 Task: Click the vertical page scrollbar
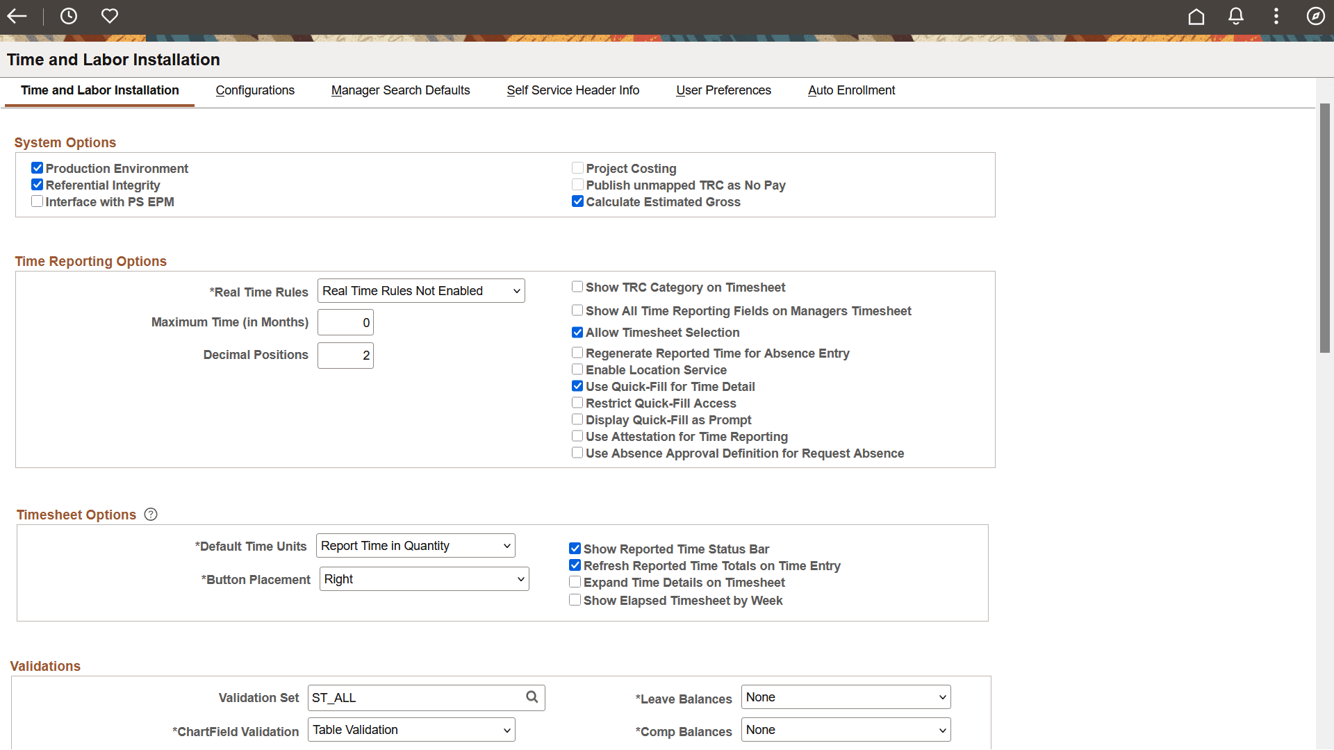click(1325, 229)
